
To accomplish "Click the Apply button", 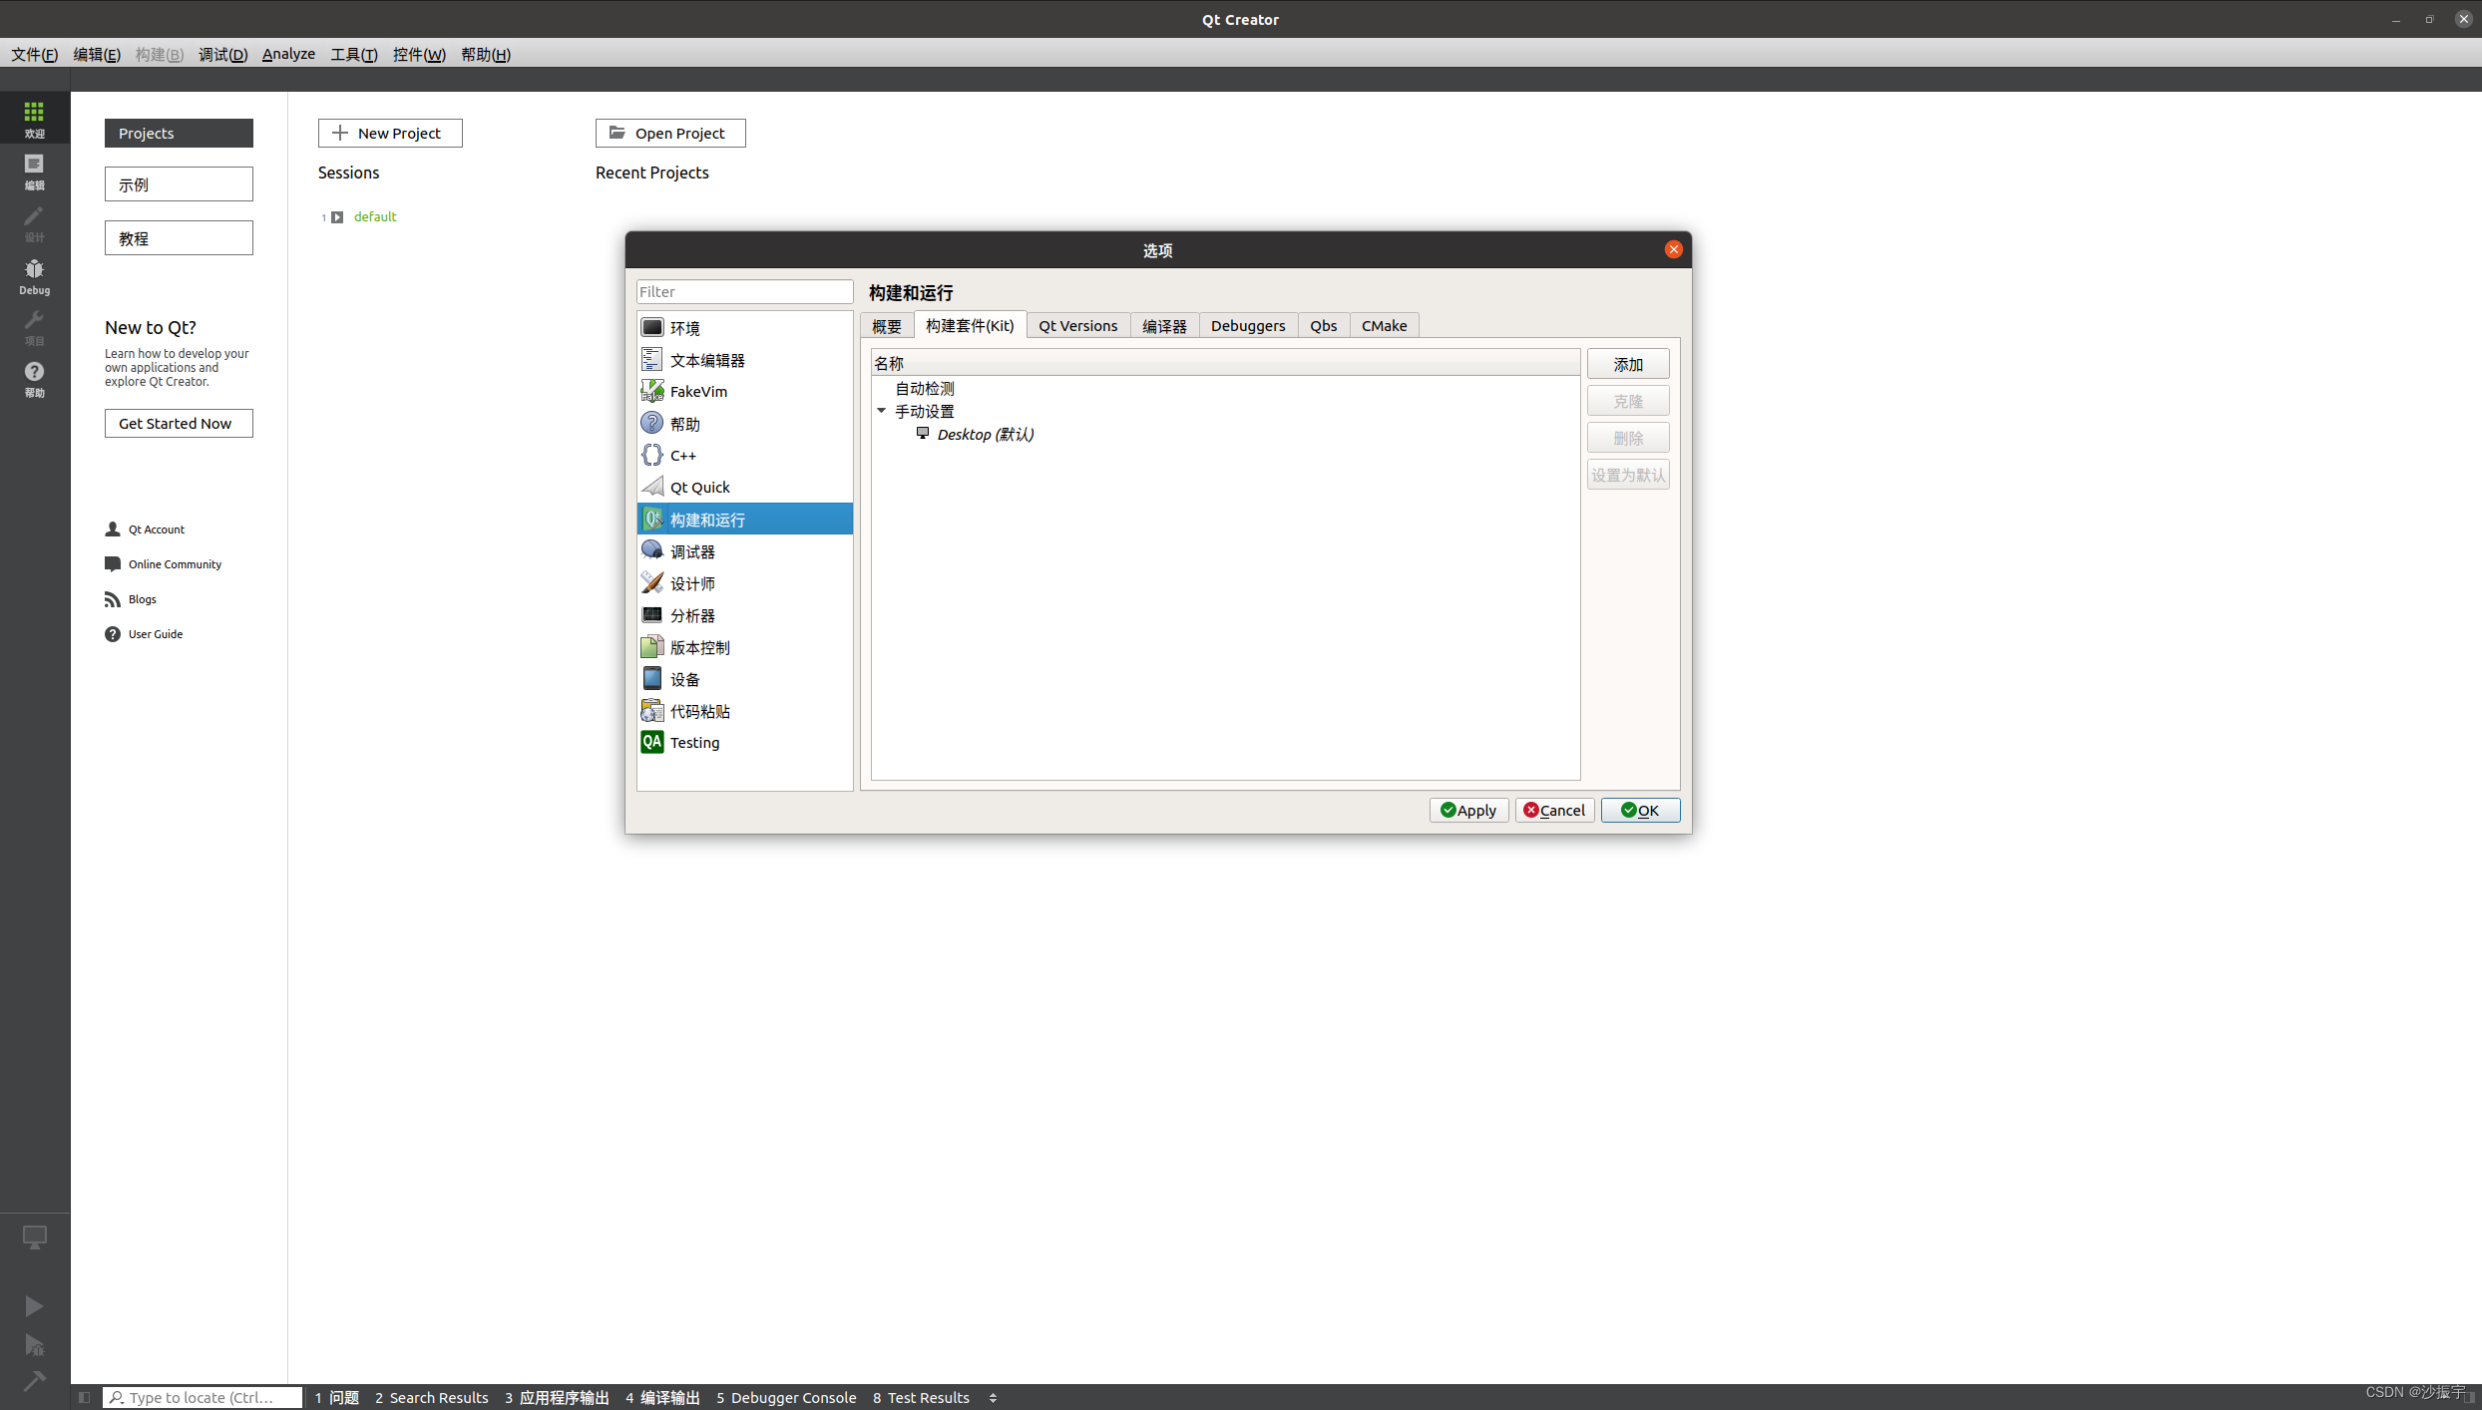I will (1468, 810).
